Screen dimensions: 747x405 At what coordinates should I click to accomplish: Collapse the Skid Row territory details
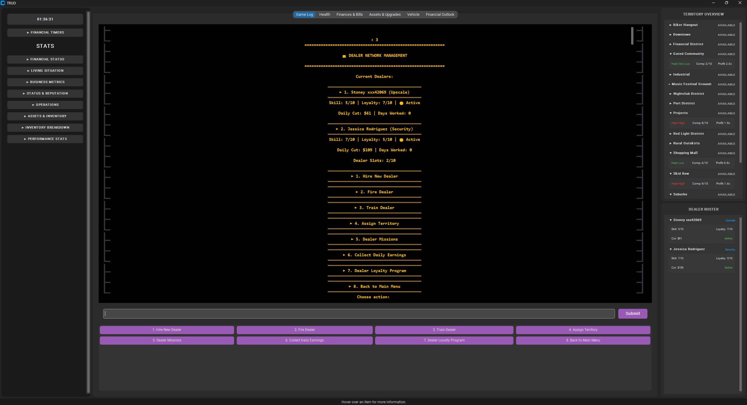tap(681, 173)
